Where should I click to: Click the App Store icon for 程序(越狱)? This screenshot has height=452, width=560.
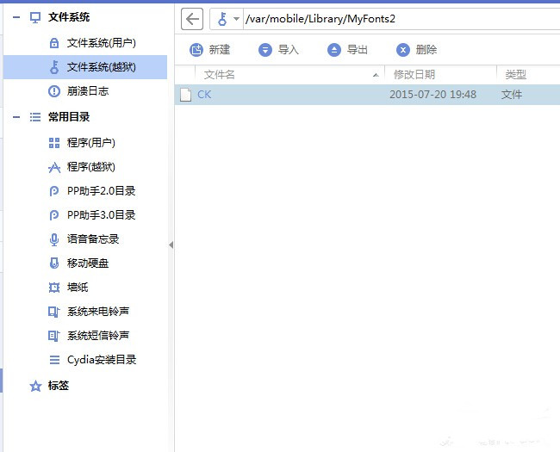click(54, 167)
